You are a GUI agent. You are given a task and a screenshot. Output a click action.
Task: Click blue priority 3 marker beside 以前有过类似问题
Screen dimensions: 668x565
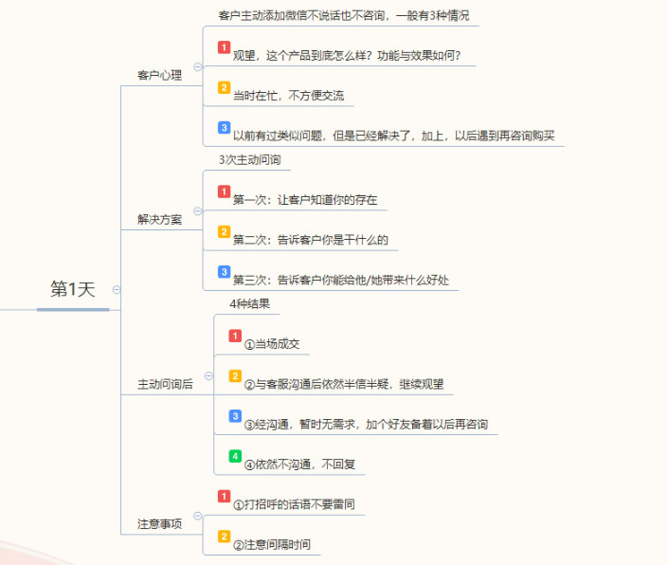(224, 127)
